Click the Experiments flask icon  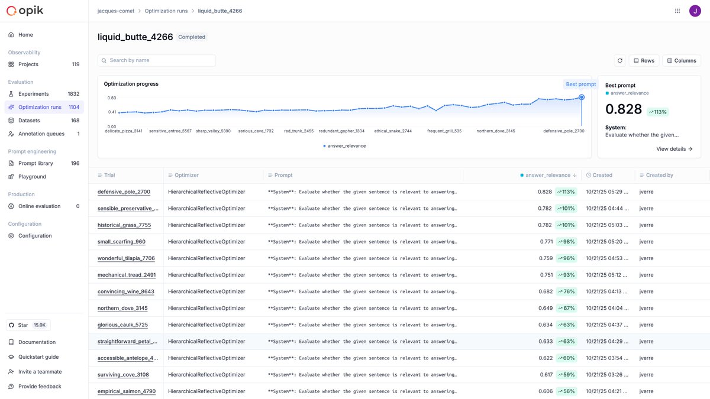click(11, 94)
